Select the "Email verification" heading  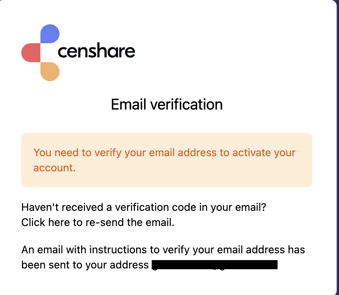[166, 104]
